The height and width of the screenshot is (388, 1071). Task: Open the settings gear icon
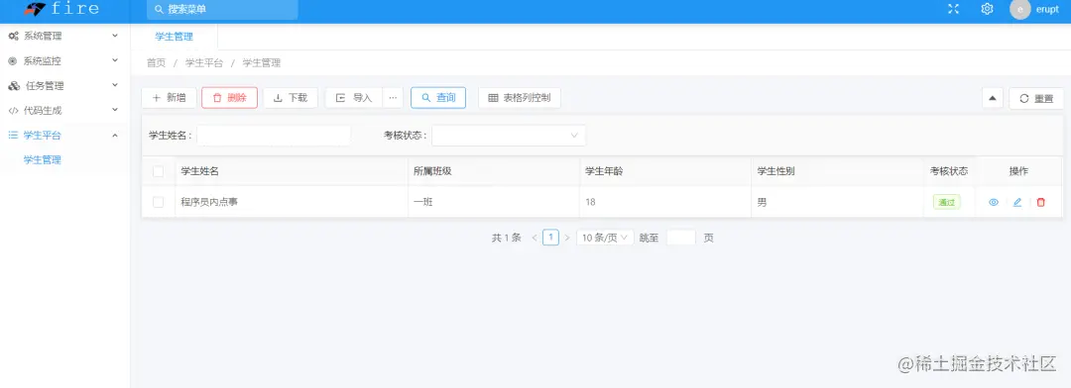987,9
